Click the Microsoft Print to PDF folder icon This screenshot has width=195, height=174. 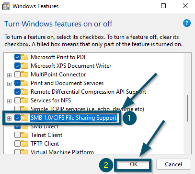pyautogui.click(x=24, y=57)
